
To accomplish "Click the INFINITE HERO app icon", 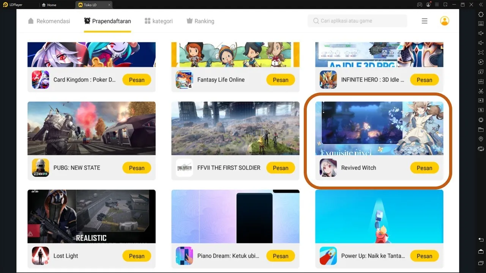I will coord(328,80).
